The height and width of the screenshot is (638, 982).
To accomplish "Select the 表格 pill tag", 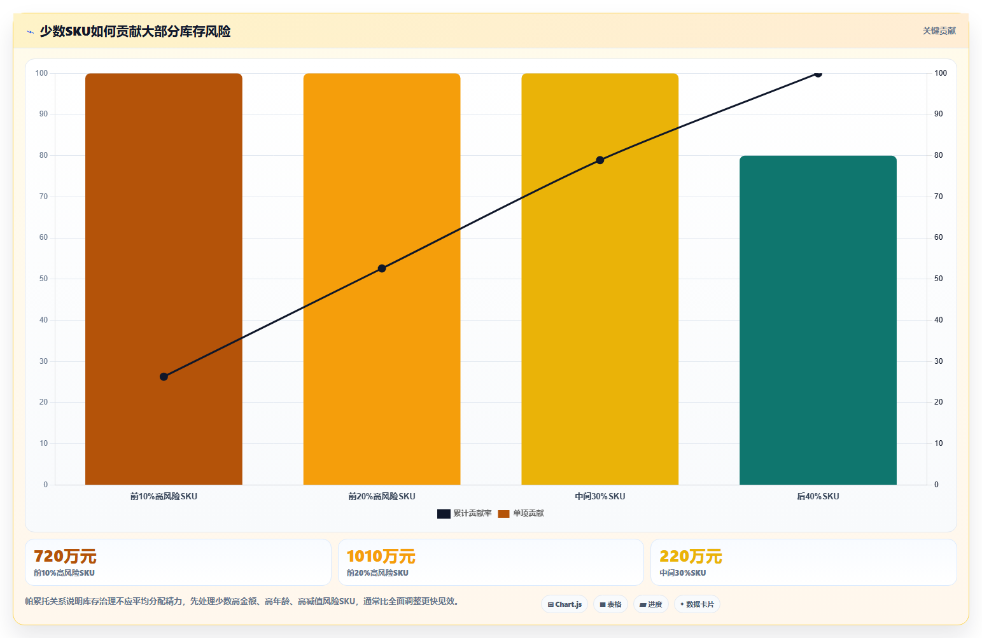I will (610, 604).
